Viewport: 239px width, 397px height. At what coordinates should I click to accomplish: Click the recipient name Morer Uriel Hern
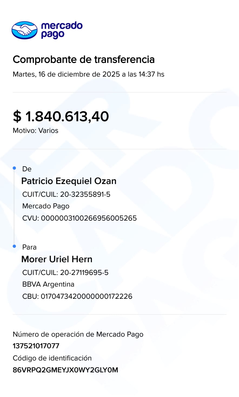click(57, 259)
